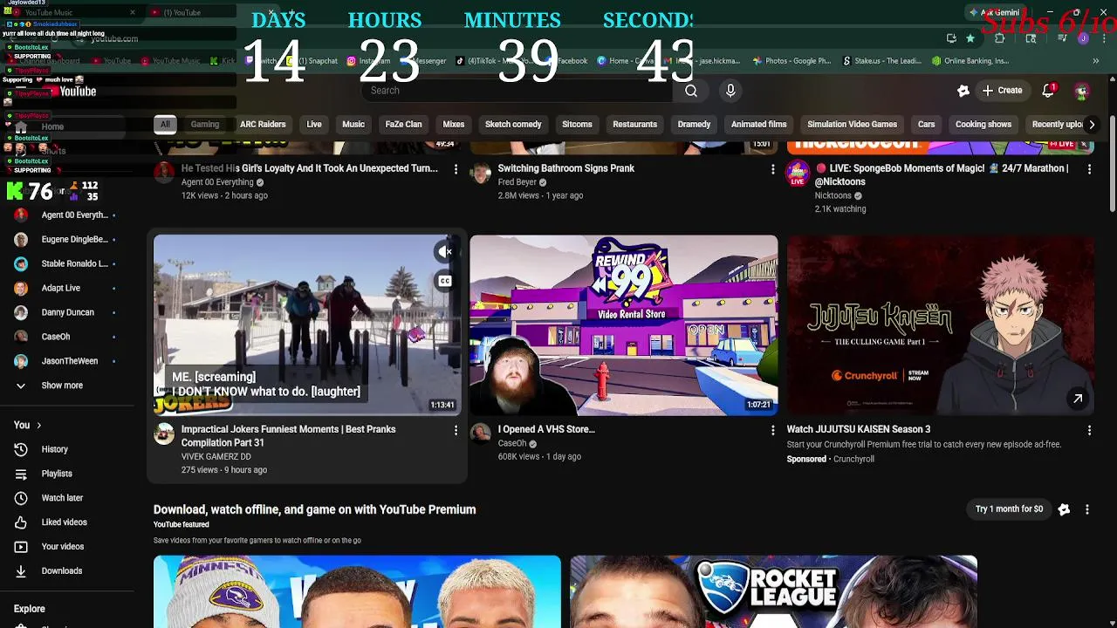The width and height of the screenshot is (1117, 628).
Task: Open notifications bell
Action: click(x=1049, y=91)
